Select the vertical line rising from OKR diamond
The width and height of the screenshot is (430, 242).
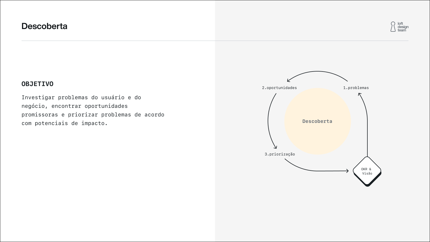pos(367,134)
